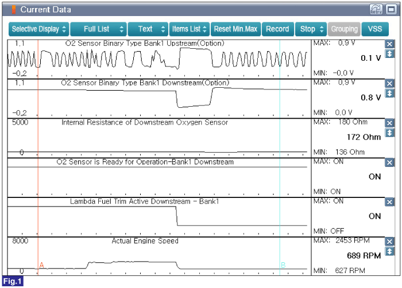Click the Reset Min.Max button
Viewport: 402px width, 288px height.
[235, 29]
